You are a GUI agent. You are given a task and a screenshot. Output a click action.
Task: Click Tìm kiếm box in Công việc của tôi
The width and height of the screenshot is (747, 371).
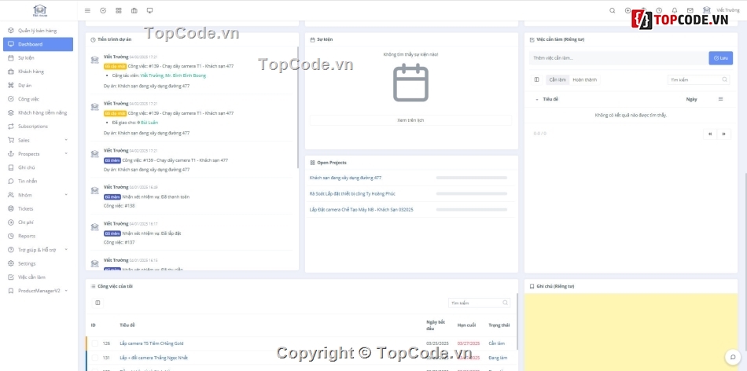coord(480,303)
